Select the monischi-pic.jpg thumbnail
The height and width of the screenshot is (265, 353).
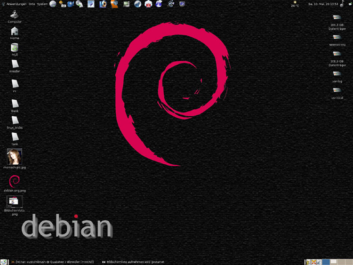click(15, 156)
